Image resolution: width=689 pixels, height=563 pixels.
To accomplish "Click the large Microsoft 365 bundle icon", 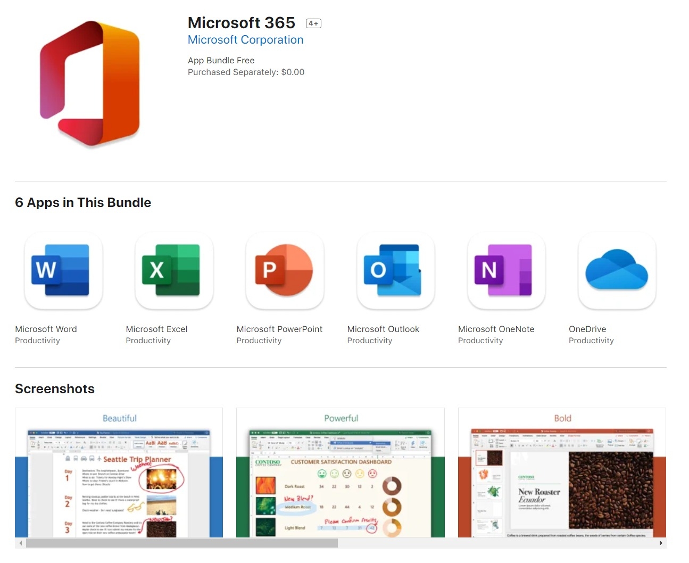I will tap(89, 84).
